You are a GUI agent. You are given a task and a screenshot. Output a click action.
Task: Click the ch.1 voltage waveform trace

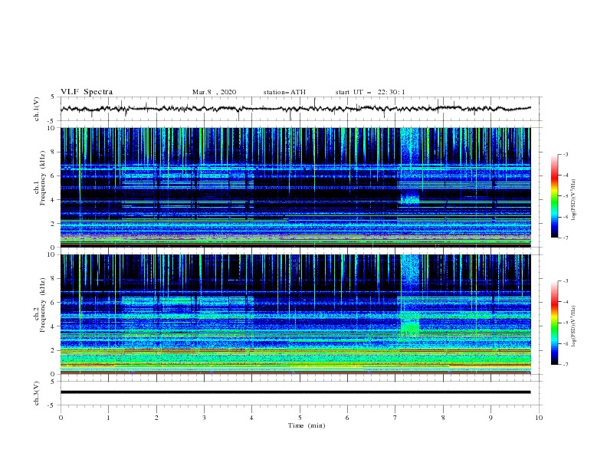click(x=295, y=109)
